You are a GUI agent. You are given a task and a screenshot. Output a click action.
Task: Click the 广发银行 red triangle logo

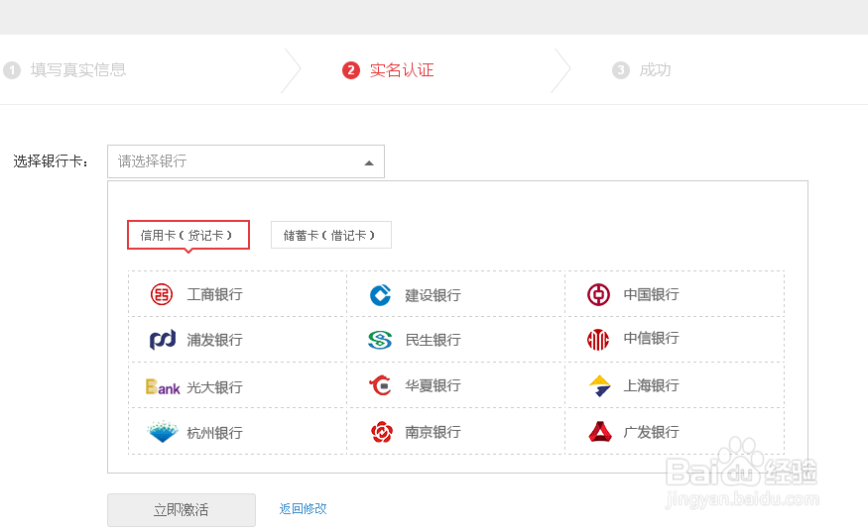tap(600, 432)
